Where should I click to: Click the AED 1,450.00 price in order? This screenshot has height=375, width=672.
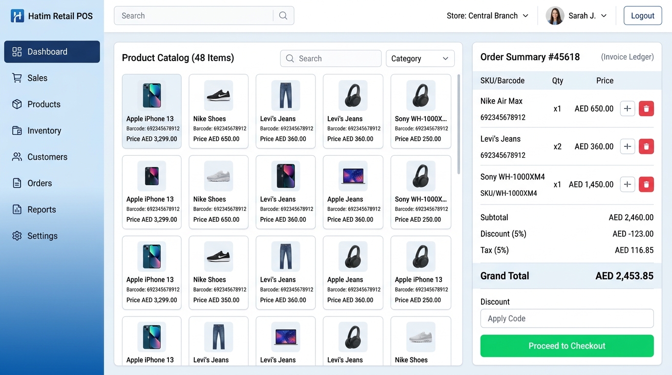tap(591, 185)
